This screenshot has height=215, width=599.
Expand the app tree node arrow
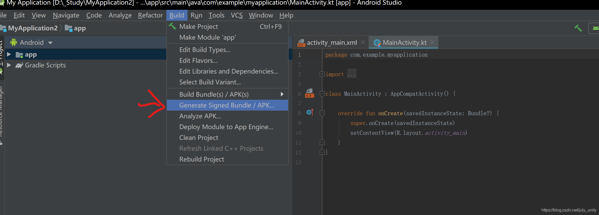click(9, 54)
